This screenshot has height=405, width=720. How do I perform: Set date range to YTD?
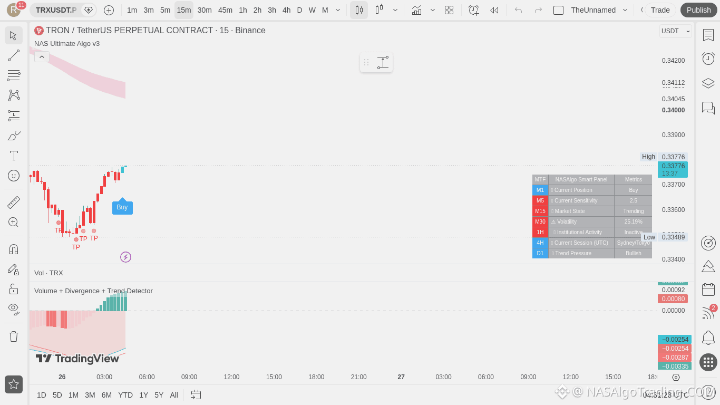point(125,395)
